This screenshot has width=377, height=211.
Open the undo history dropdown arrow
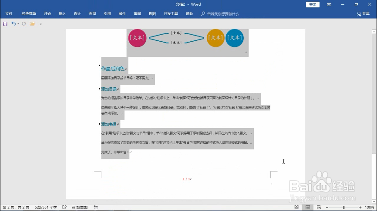click(18, 24)
